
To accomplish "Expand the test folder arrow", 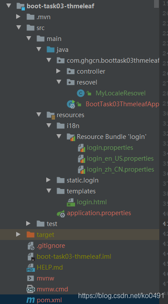I will (x=28, y=223).
